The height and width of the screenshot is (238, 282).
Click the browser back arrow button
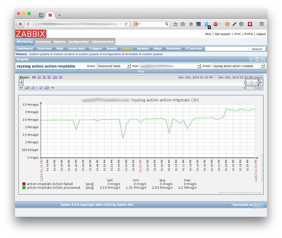tap(21, 24)
